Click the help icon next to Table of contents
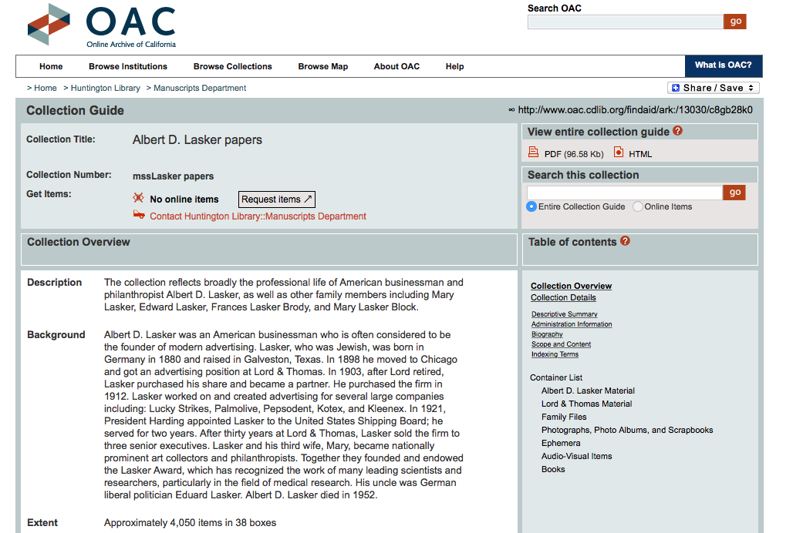 point(625,241)
